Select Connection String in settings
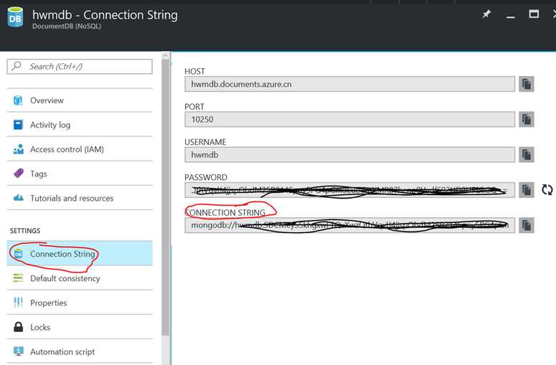The image size is (556, 365). (80, 253)
